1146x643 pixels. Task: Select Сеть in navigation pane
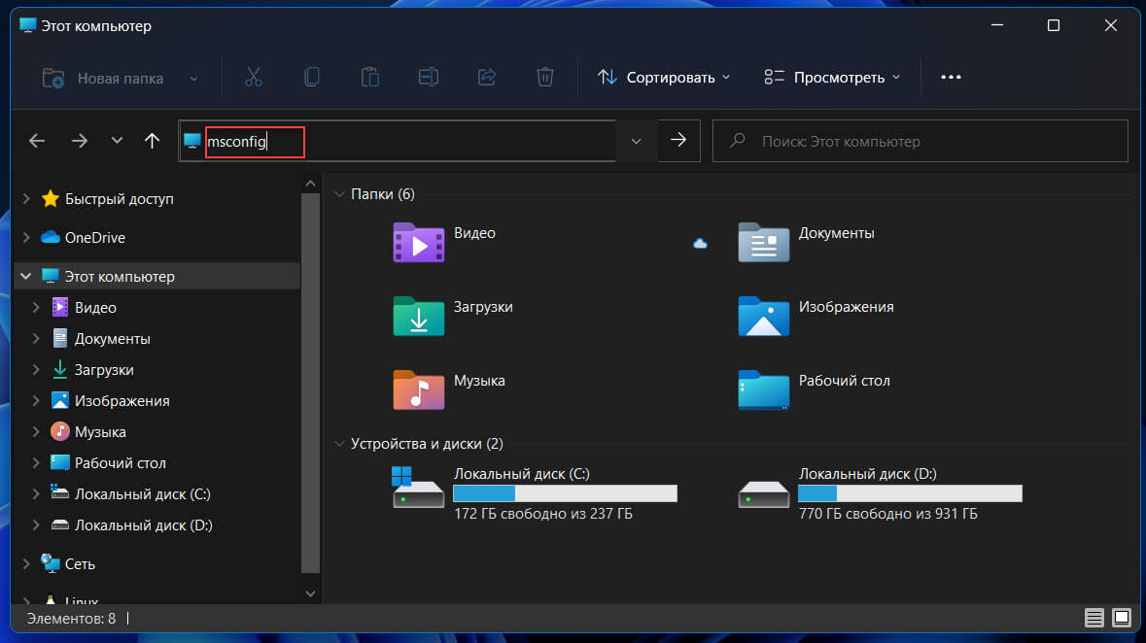pos(80,564)
